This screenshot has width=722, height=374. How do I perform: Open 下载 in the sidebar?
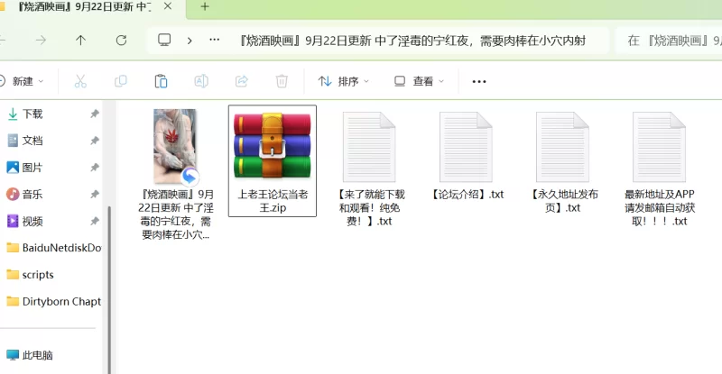click(32, 114)
